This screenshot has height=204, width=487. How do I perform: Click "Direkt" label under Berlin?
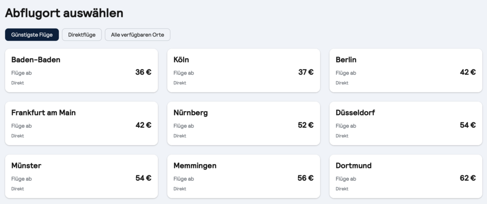(x=341, y=83)
